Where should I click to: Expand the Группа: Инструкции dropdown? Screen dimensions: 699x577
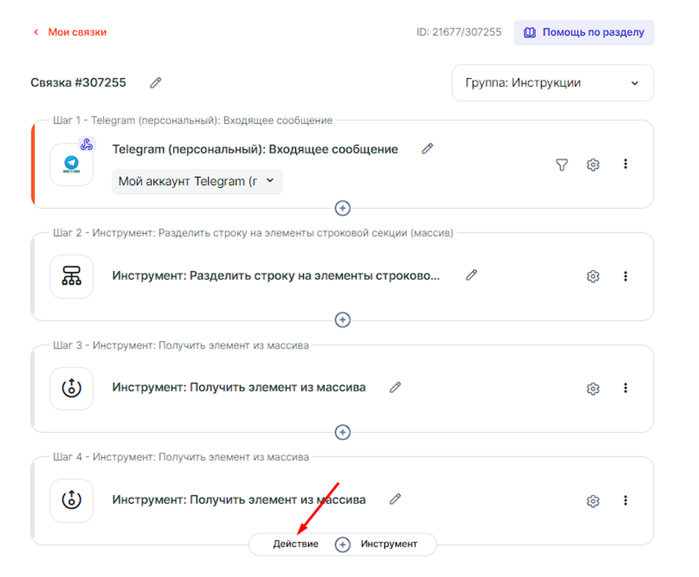point(552,83)
